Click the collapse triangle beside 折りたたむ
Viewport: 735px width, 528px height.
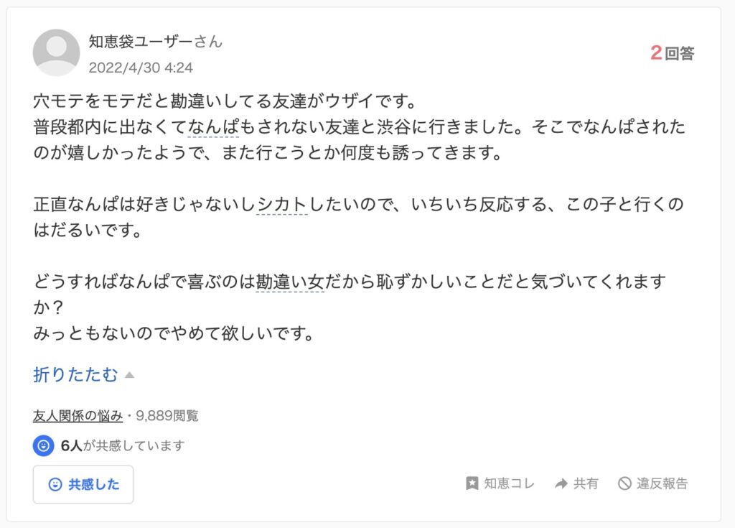[129, 375]
